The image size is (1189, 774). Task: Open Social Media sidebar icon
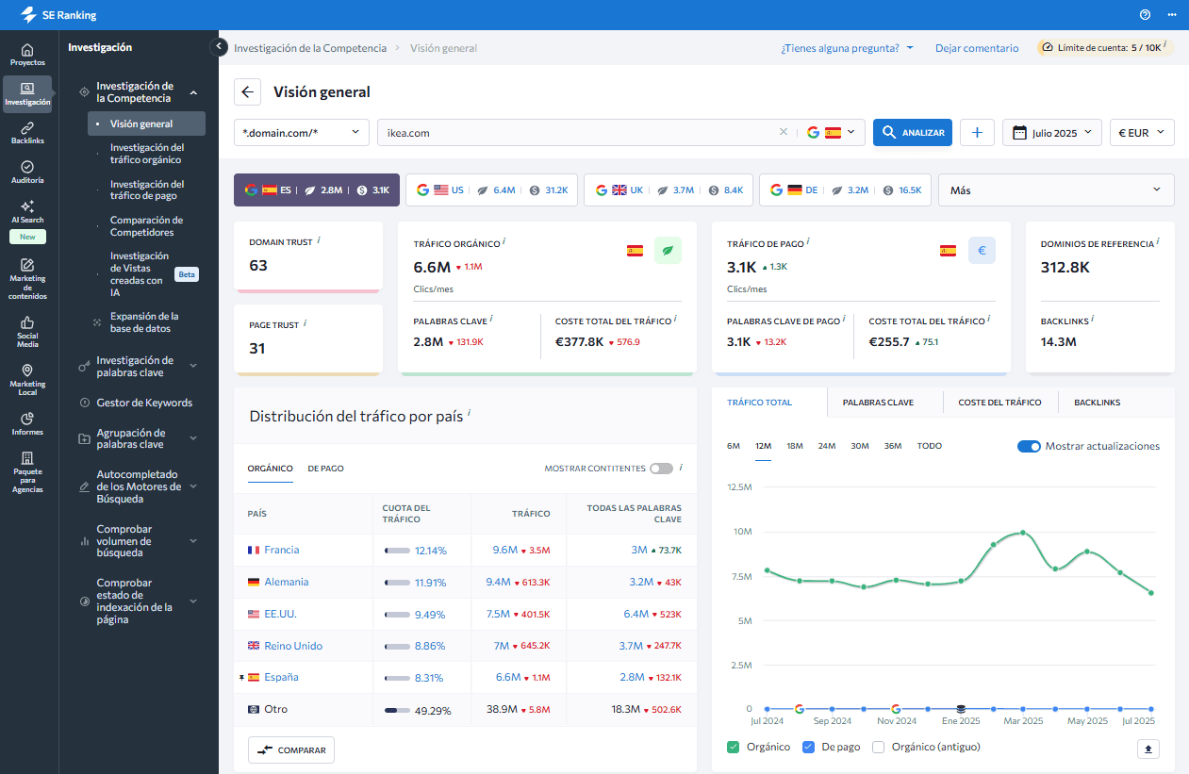[x=27, y=332]
